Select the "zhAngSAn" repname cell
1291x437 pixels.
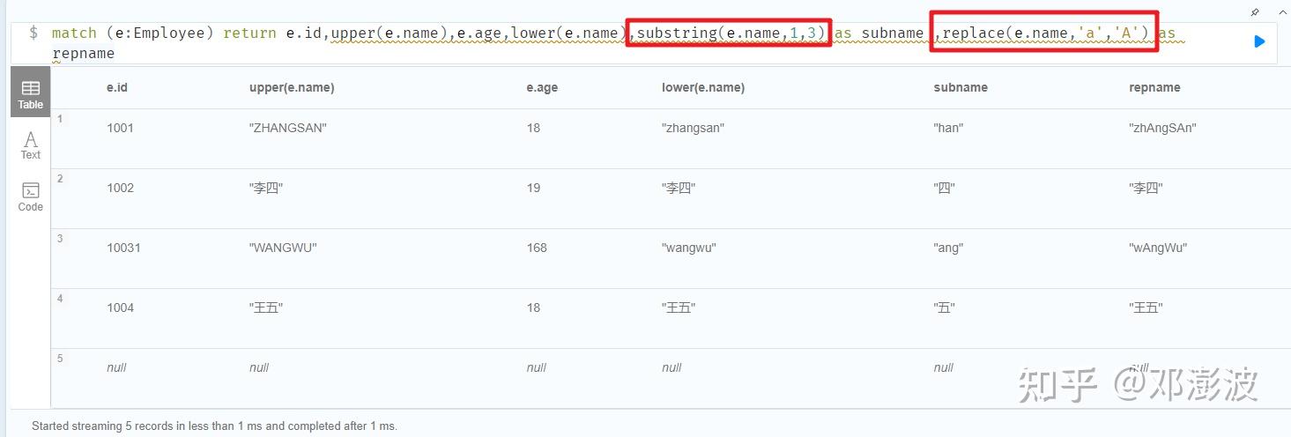coord(1162,128)
